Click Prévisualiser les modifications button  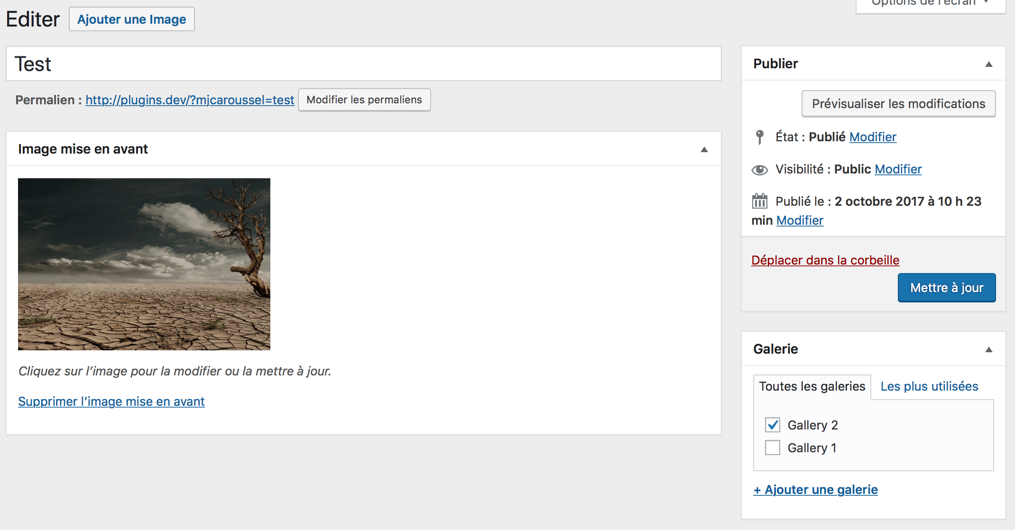click(898, 104)
